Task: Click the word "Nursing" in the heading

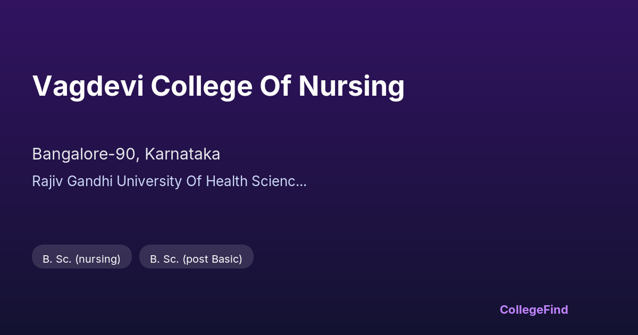Action: point(351,86)
